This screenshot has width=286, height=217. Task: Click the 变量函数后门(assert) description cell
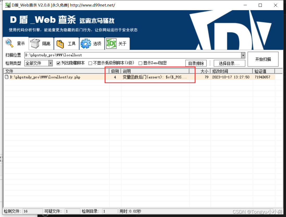click(x=155, y=77)
